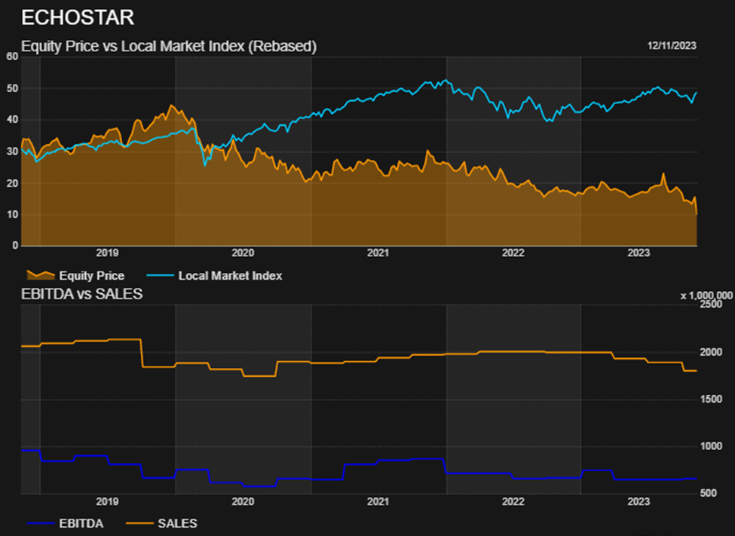Screen dimensions: 735x536
Task: Click the 50 label on upper y-axis
Action: coord(12,88)
